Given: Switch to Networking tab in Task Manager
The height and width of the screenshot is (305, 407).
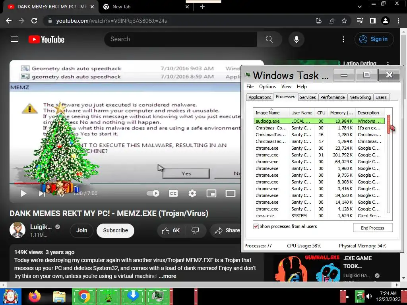Looking at the screenshot, I should tap(360, 97).
